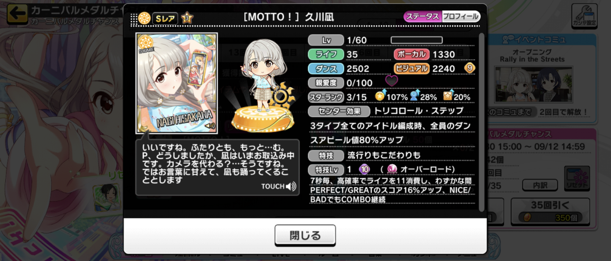Click the yellow back arrow icon
Viewport: 611px width, 261px height.
tap(17, 14)
